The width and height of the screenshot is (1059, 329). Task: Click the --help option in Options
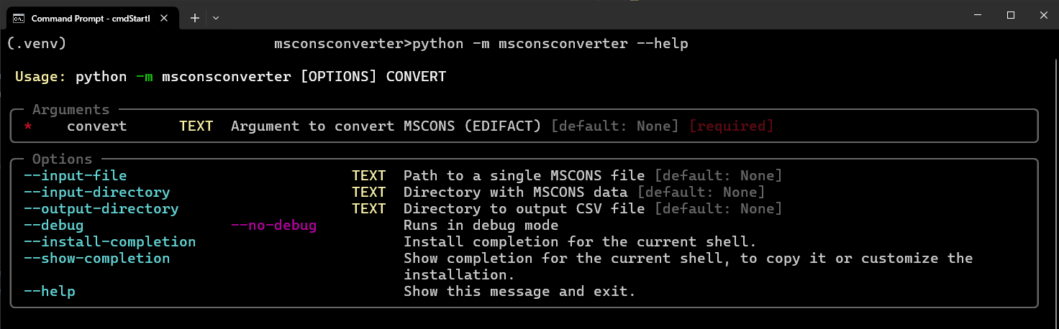click(x=49, y=291)
